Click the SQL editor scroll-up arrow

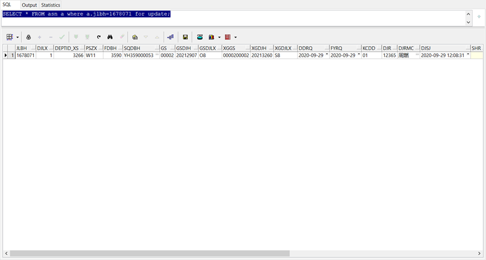(x=469, y=14)
